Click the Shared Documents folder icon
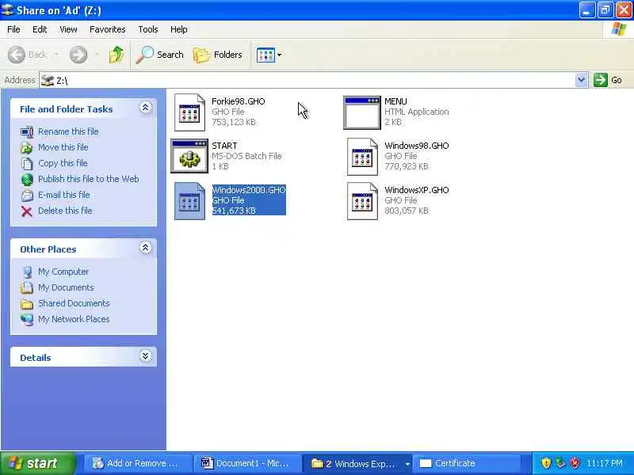Viewport: 634px width, 475px height. (27, 304)
